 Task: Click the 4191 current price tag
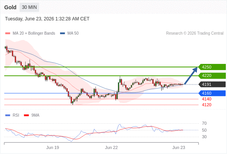click(x=212, y=84)
